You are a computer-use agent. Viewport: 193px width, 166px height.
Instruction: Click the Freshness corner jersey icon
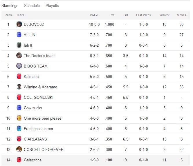[x=19, y=129]
